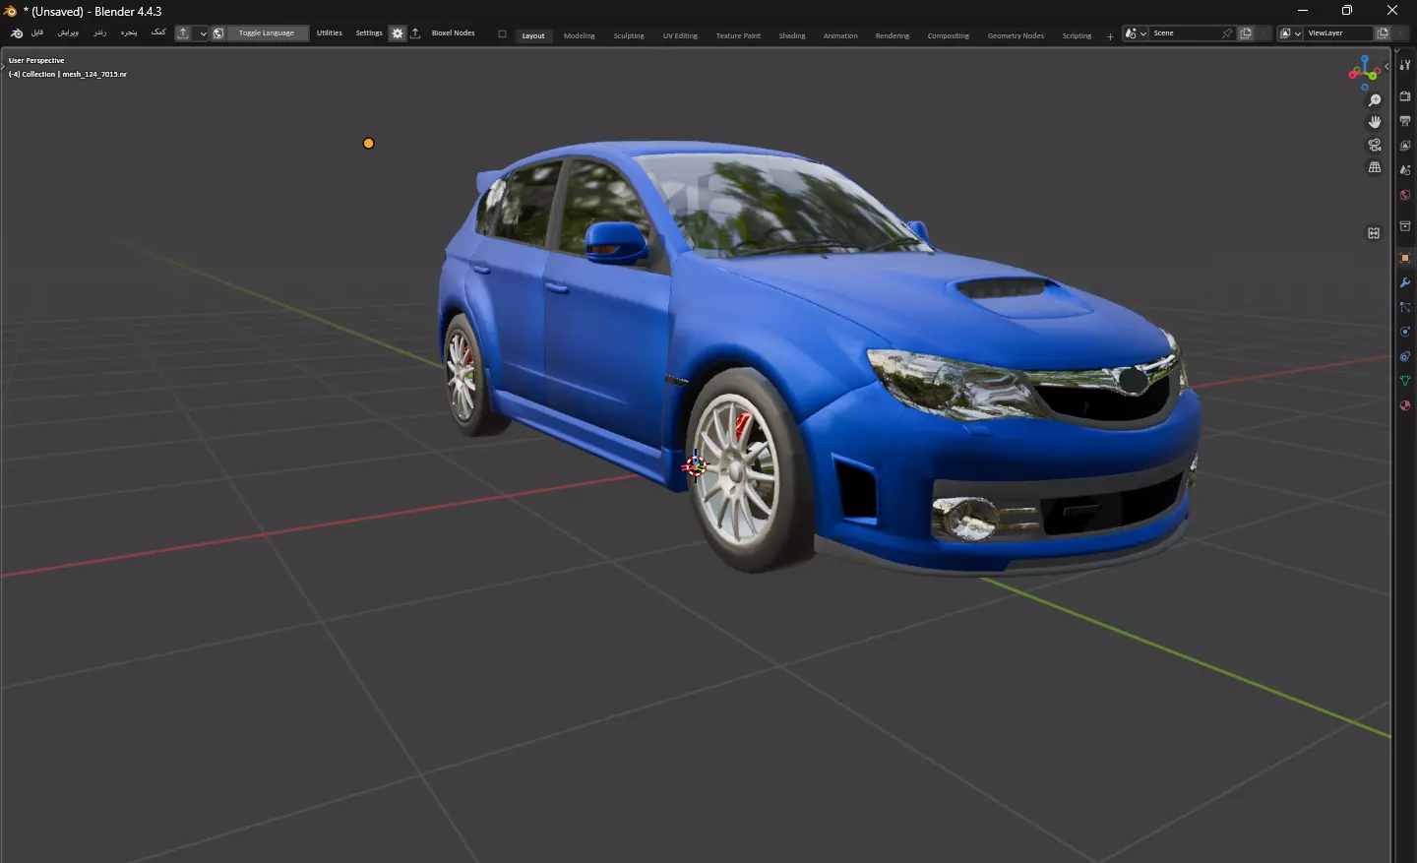The image size is (1417, 863).
Task: Click the Toggle Language button
Action: pos(267,33)
